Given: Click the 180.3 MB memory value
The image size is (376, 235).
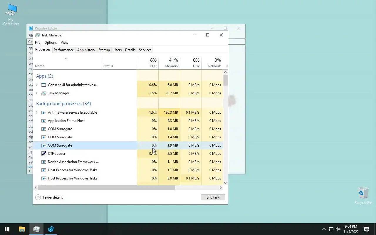Looking at the screenshot, I should 171,113.
